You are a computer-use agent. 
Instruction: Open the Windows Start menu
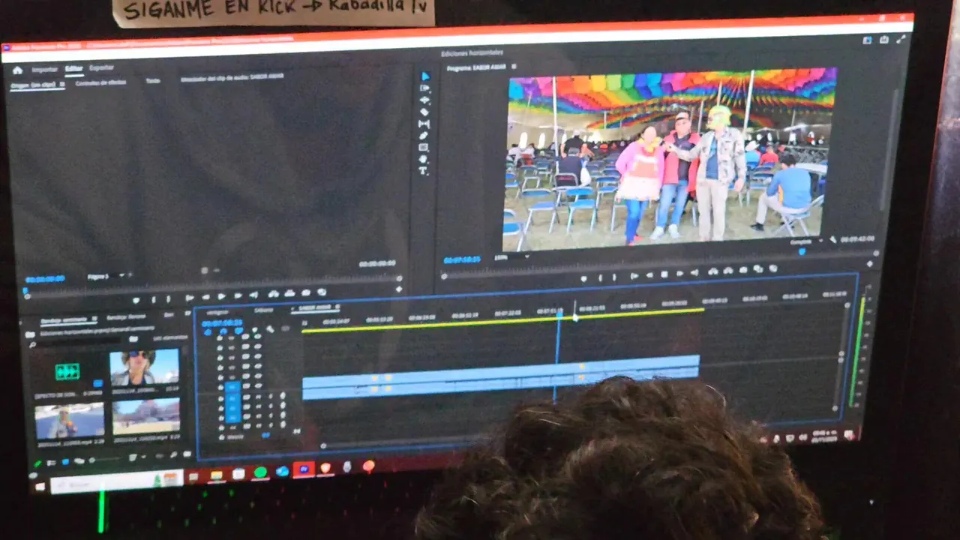[40, 486]
